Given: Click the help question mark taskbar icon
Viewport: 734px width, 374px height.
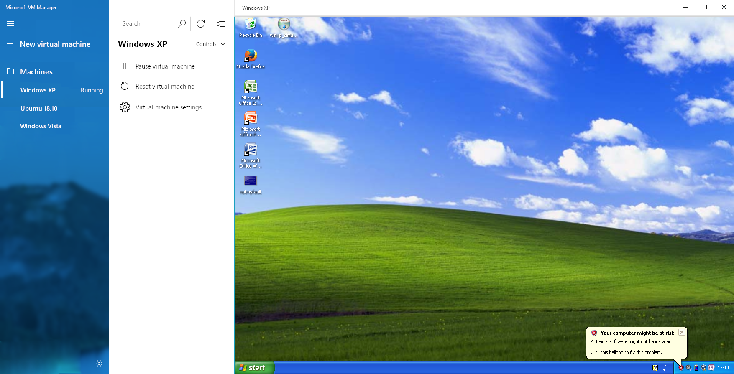Looking at the screenshot, I should 655,368.
